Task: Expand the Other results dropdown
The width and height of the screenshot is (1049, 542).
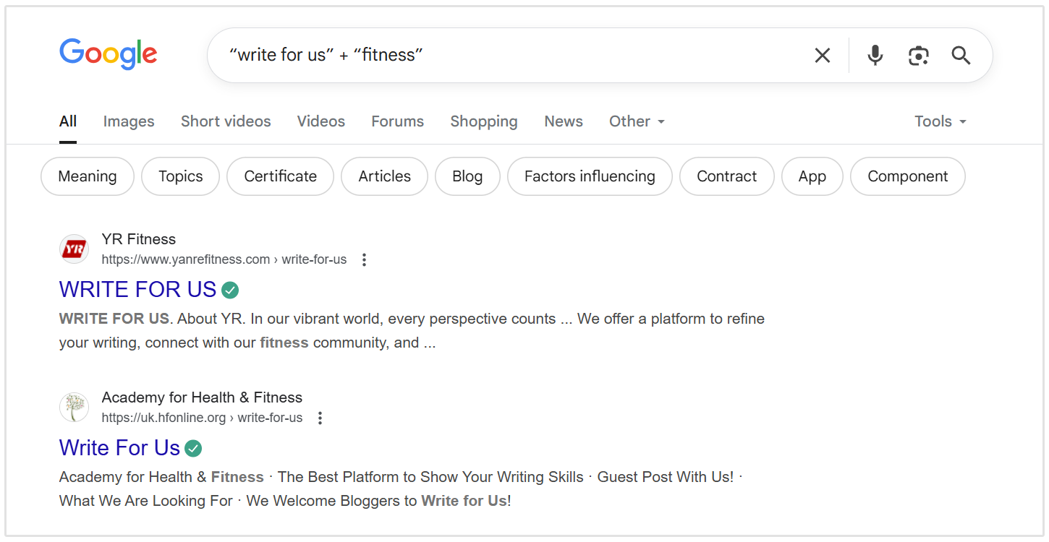Action: click(x=636, y=121)
